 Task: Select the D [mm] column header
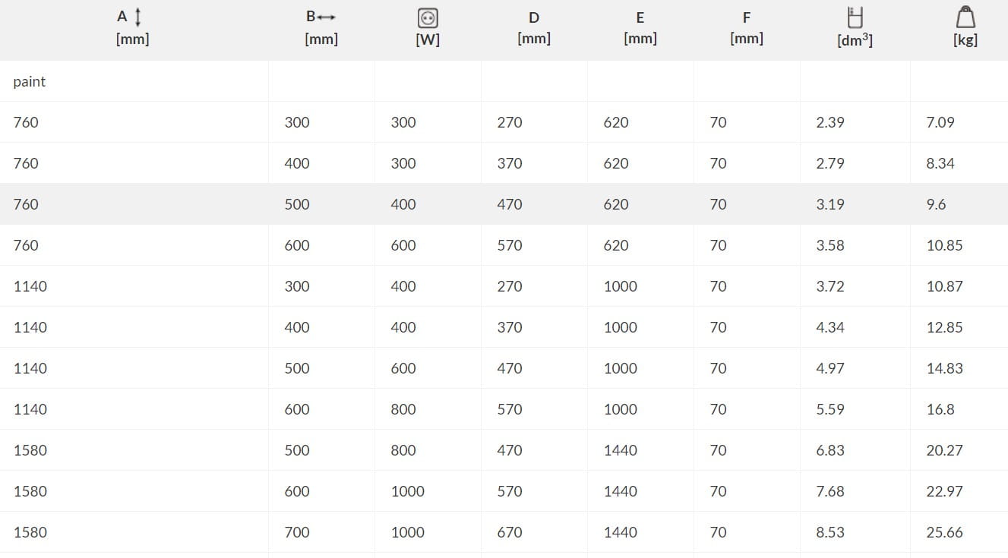(x=533, y=28)
